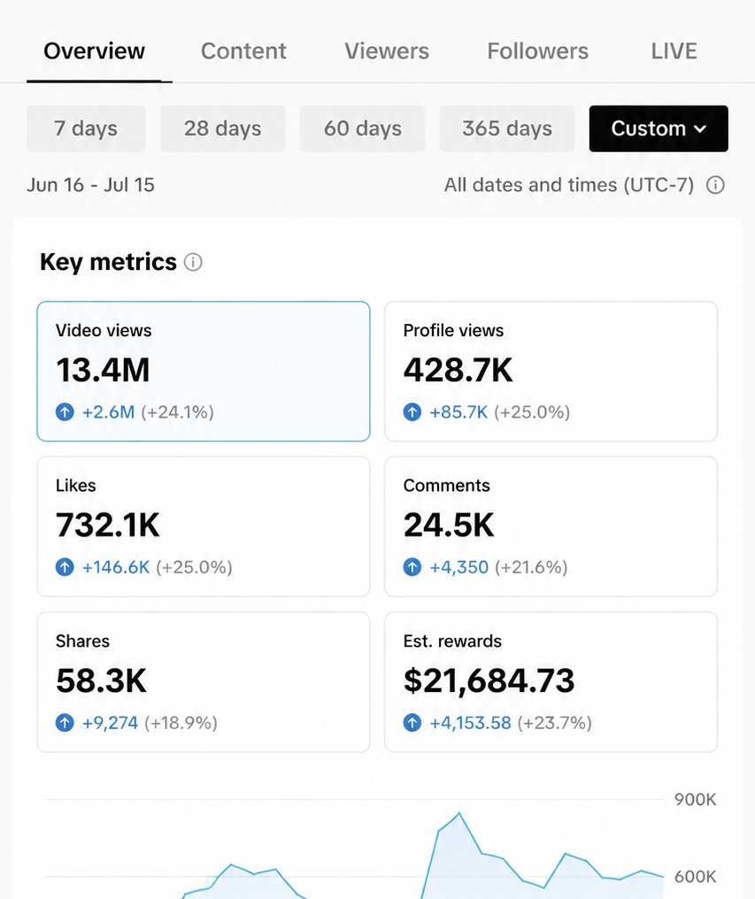Select the 7 days range
The height and width of the screenshot is (899, 755).
point(86,128)
